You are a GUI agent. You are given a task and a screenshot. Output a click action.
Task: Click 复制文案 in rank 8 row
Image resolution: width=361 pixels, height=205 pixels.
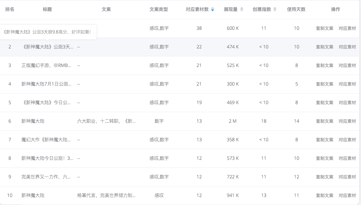click(325, 158)
